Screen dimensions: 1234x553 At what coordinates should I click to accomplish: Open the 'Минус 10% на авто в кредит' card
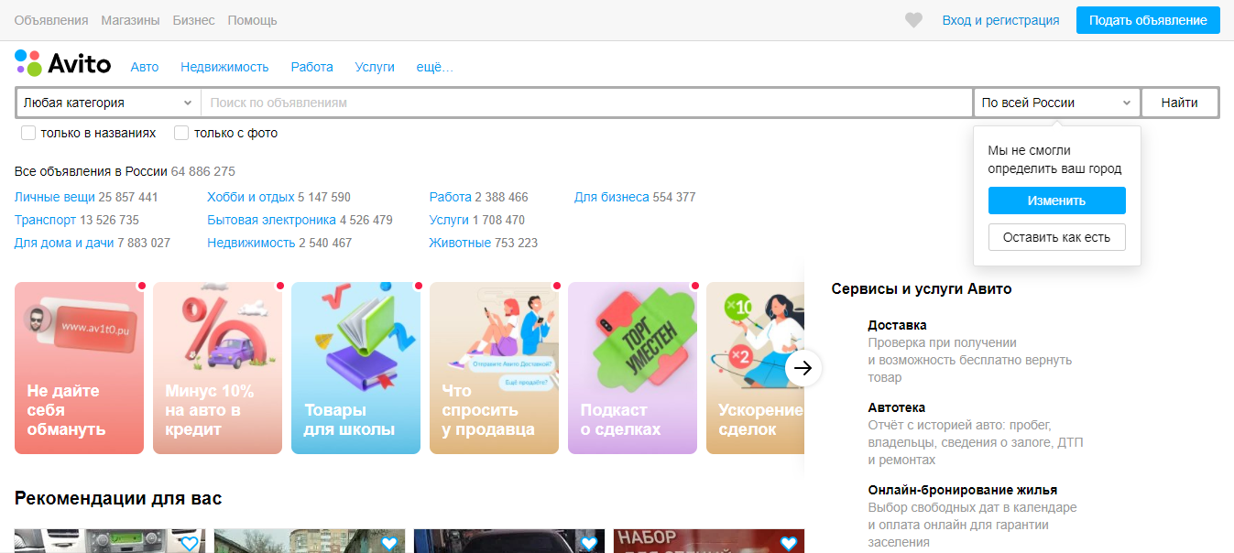coord(218,368)
